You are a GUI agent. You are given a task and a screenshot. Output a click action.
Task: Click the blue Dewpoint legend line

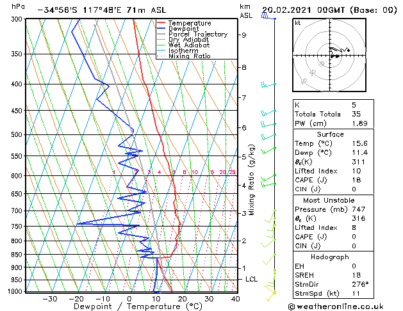161,29
